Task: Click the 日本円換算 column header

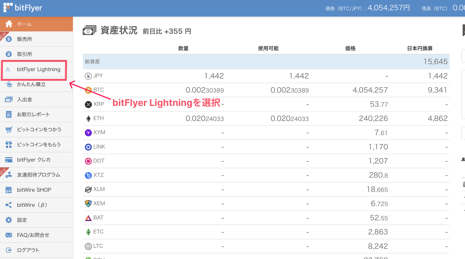Action: 420,48
